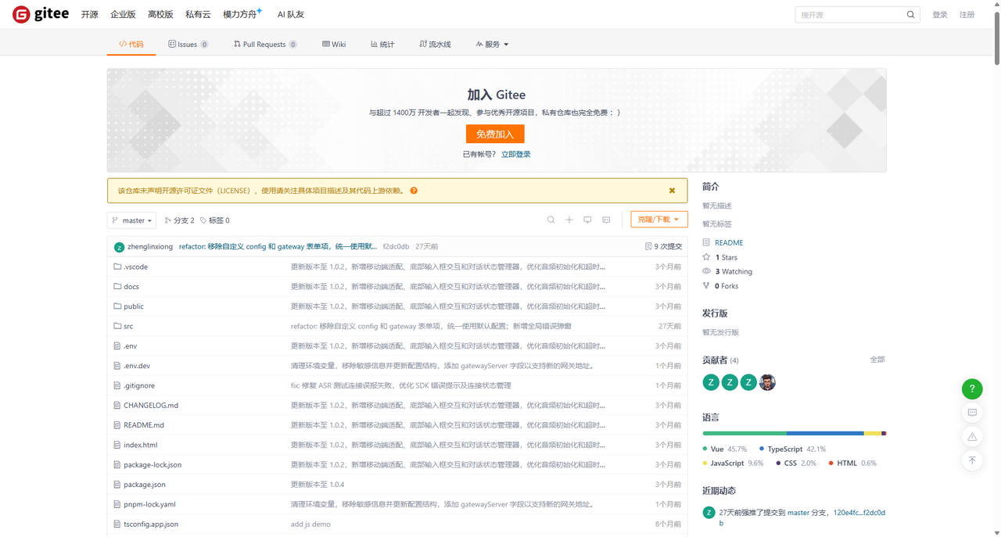Open the Wiki tab
1001x537 pixels.
coord(334,45)
